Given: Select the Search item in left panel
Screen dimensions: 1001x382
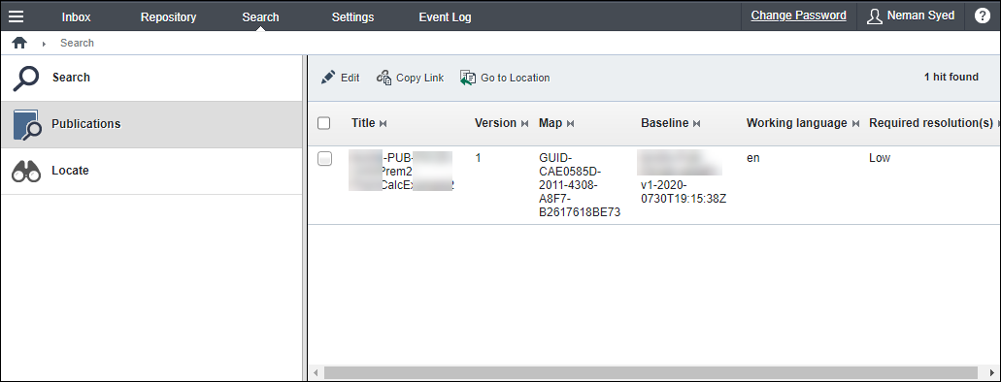Looking at the screenshot, I should click(x=151, y=78).
